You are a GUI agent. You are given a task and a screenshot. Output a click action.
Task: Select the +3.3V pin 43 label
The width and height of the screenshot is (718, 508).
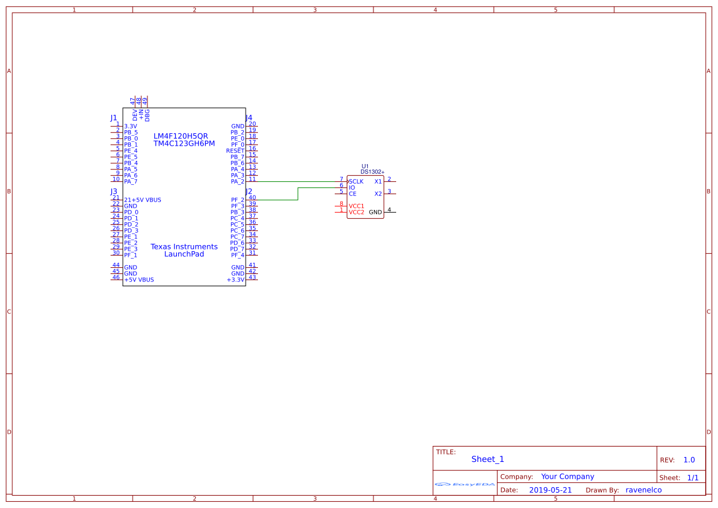[x=235, y=279]
